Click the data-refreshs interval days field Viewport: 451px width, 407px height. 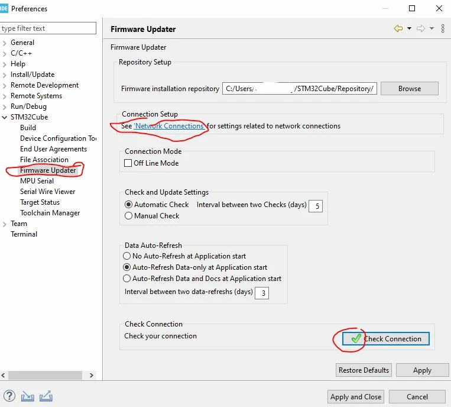262,293
